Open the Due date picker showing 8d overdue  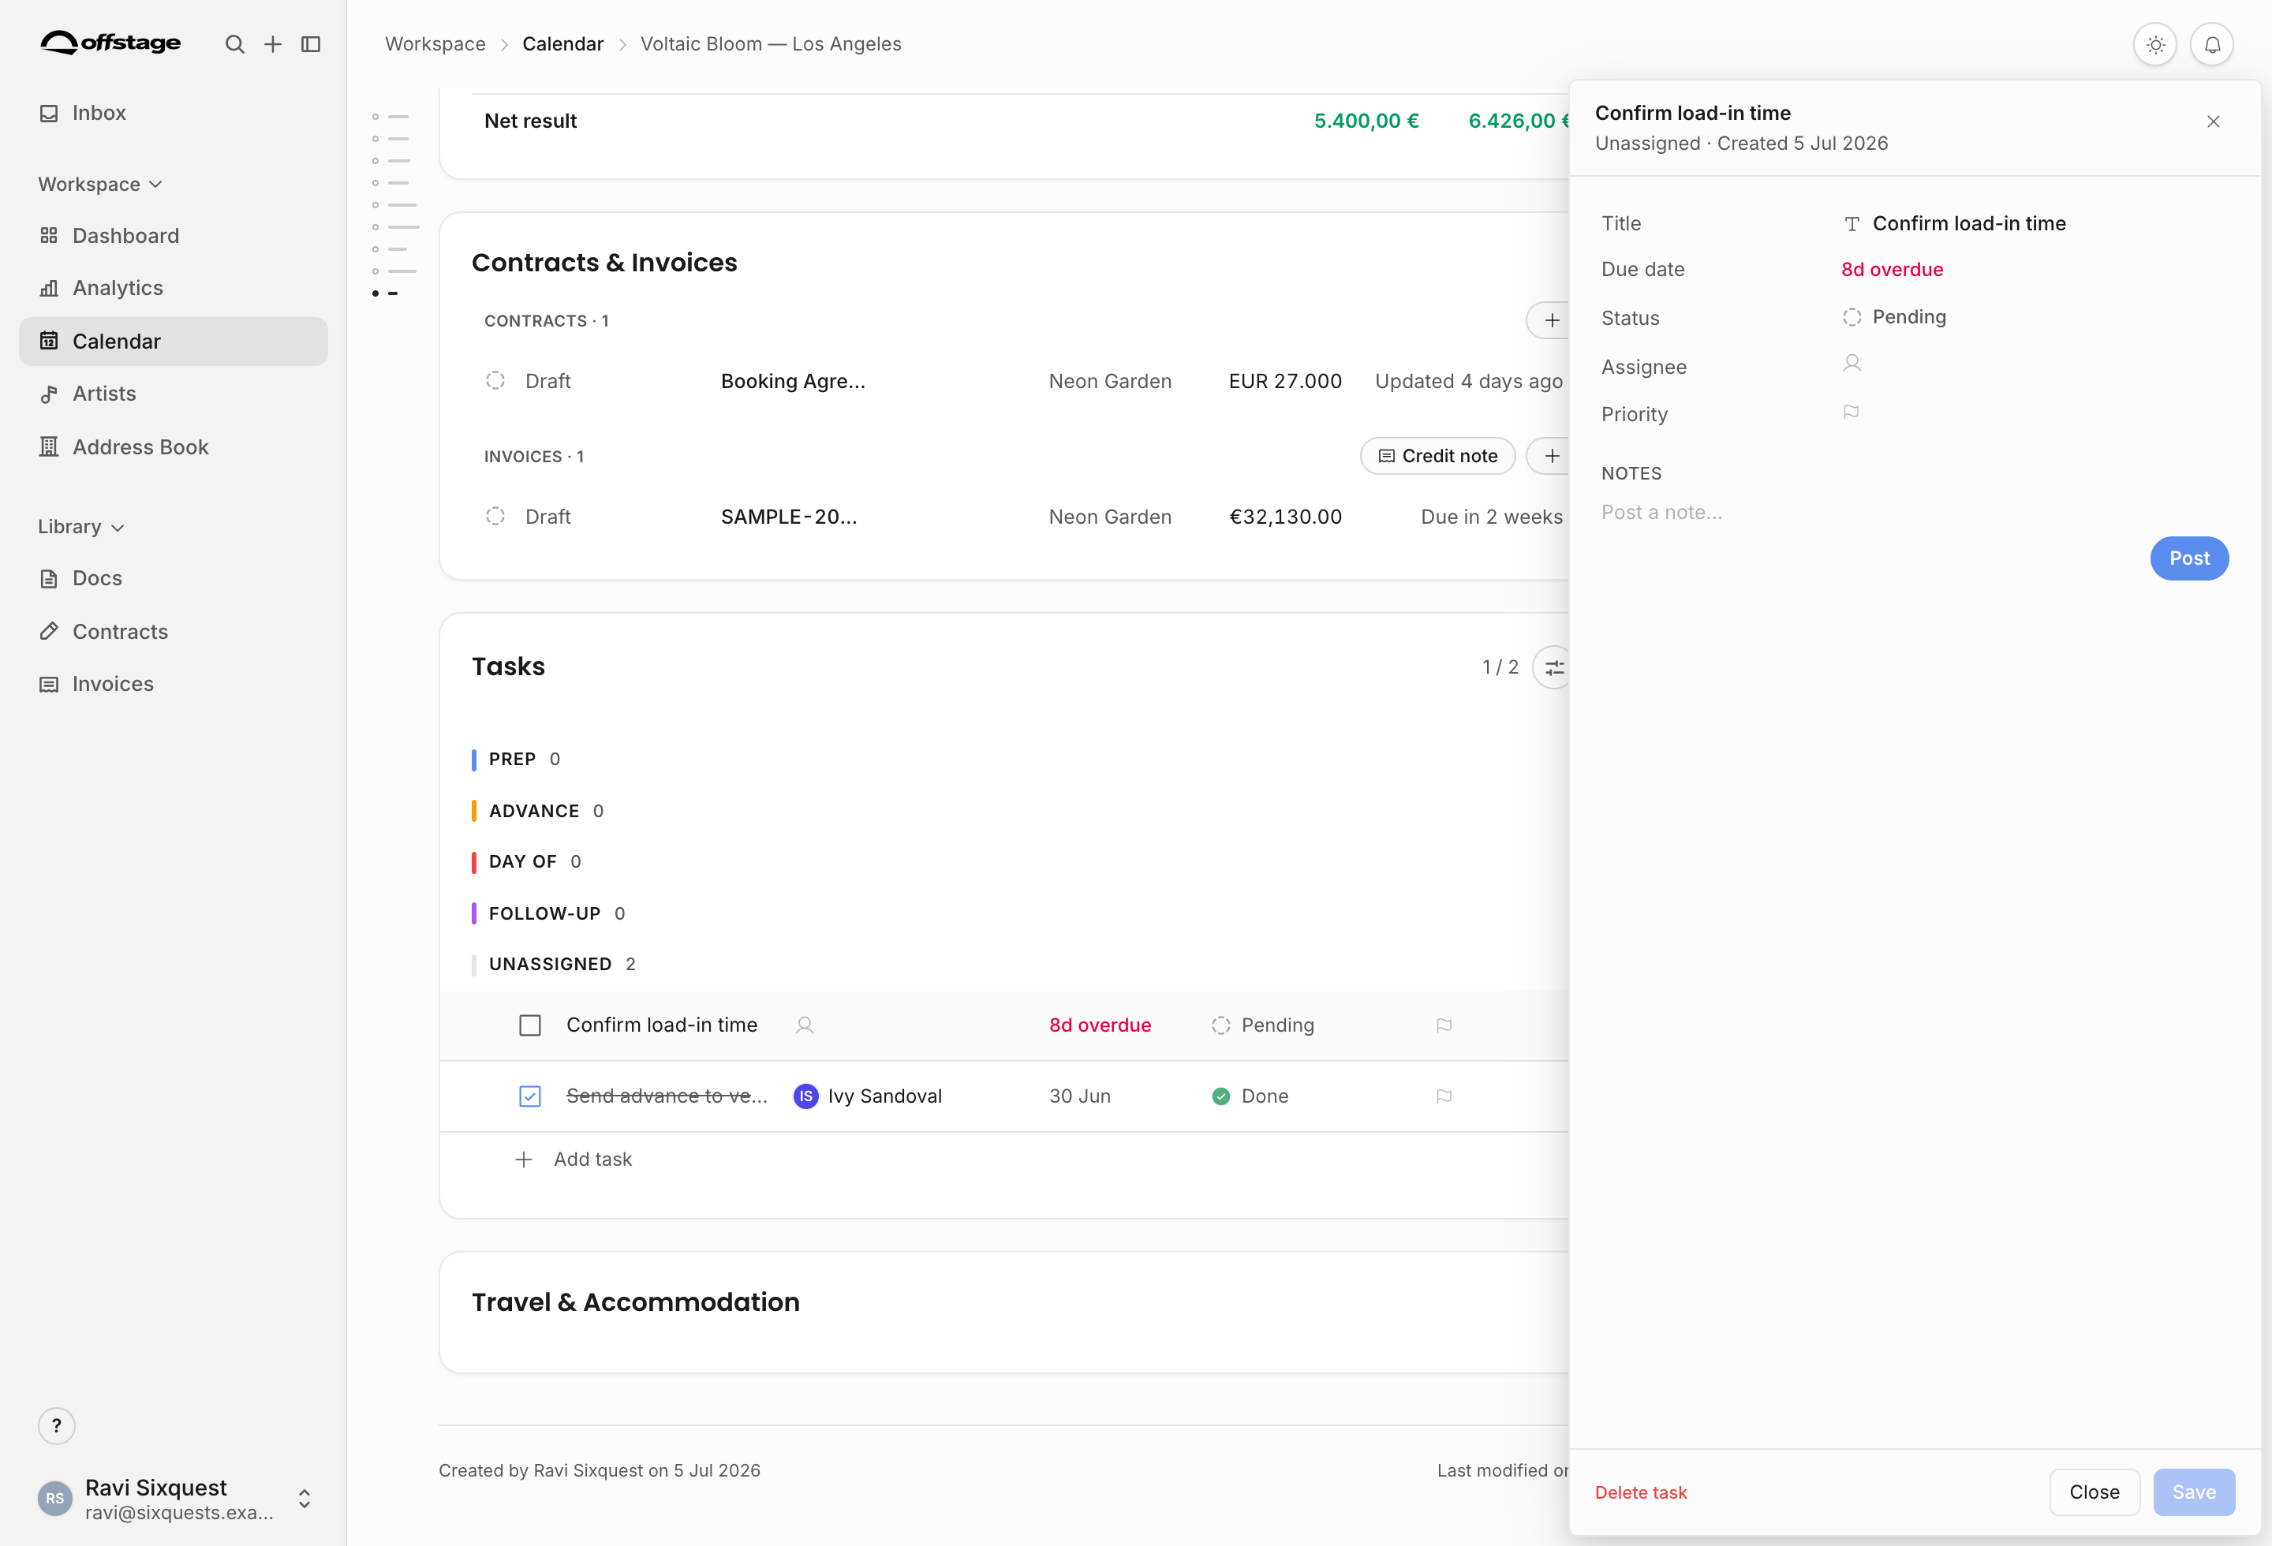click(1892, 270)
